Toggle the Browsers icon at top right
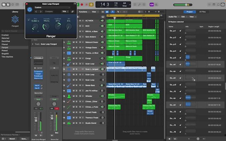The height and width of the screenshot is (141, 226). pyautogui.click(x=223, y=5)
